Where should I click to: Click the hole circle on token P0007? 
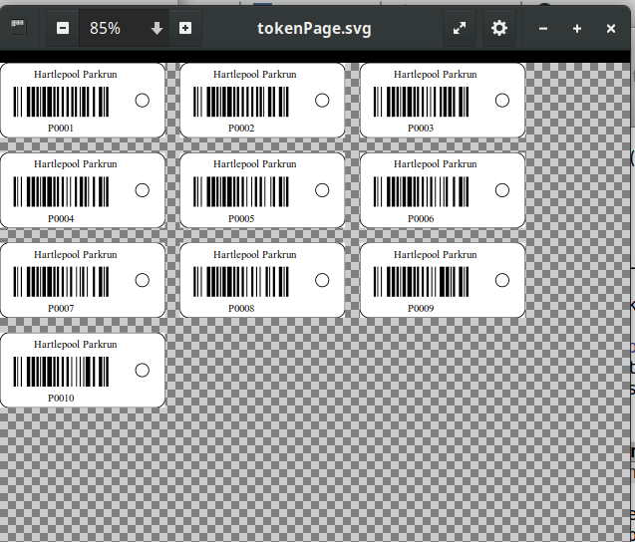click(143, 280)
